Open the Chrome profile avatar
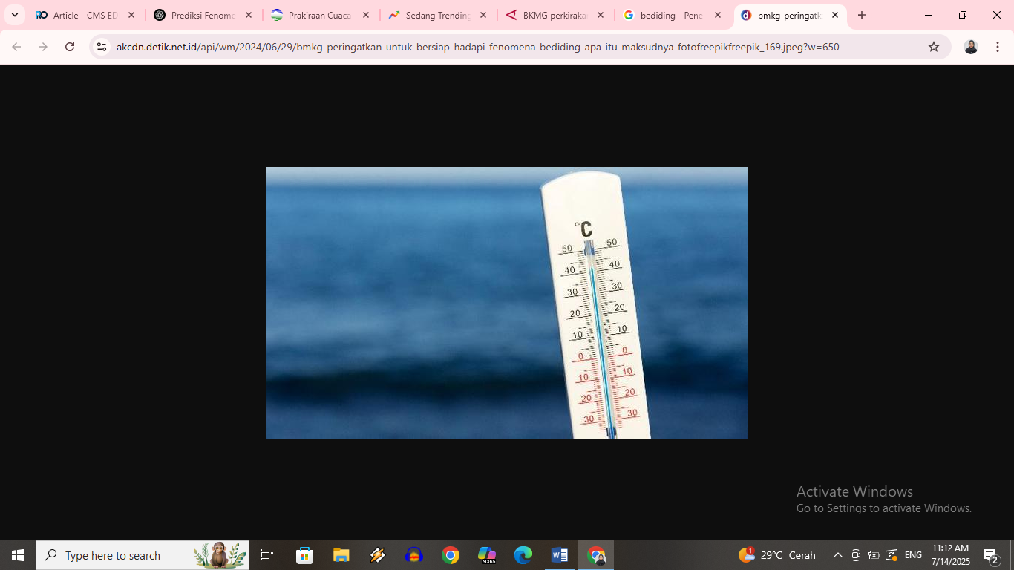This screenshot has height=570, width=1014. pyautogui.click(x=971, y=47)
